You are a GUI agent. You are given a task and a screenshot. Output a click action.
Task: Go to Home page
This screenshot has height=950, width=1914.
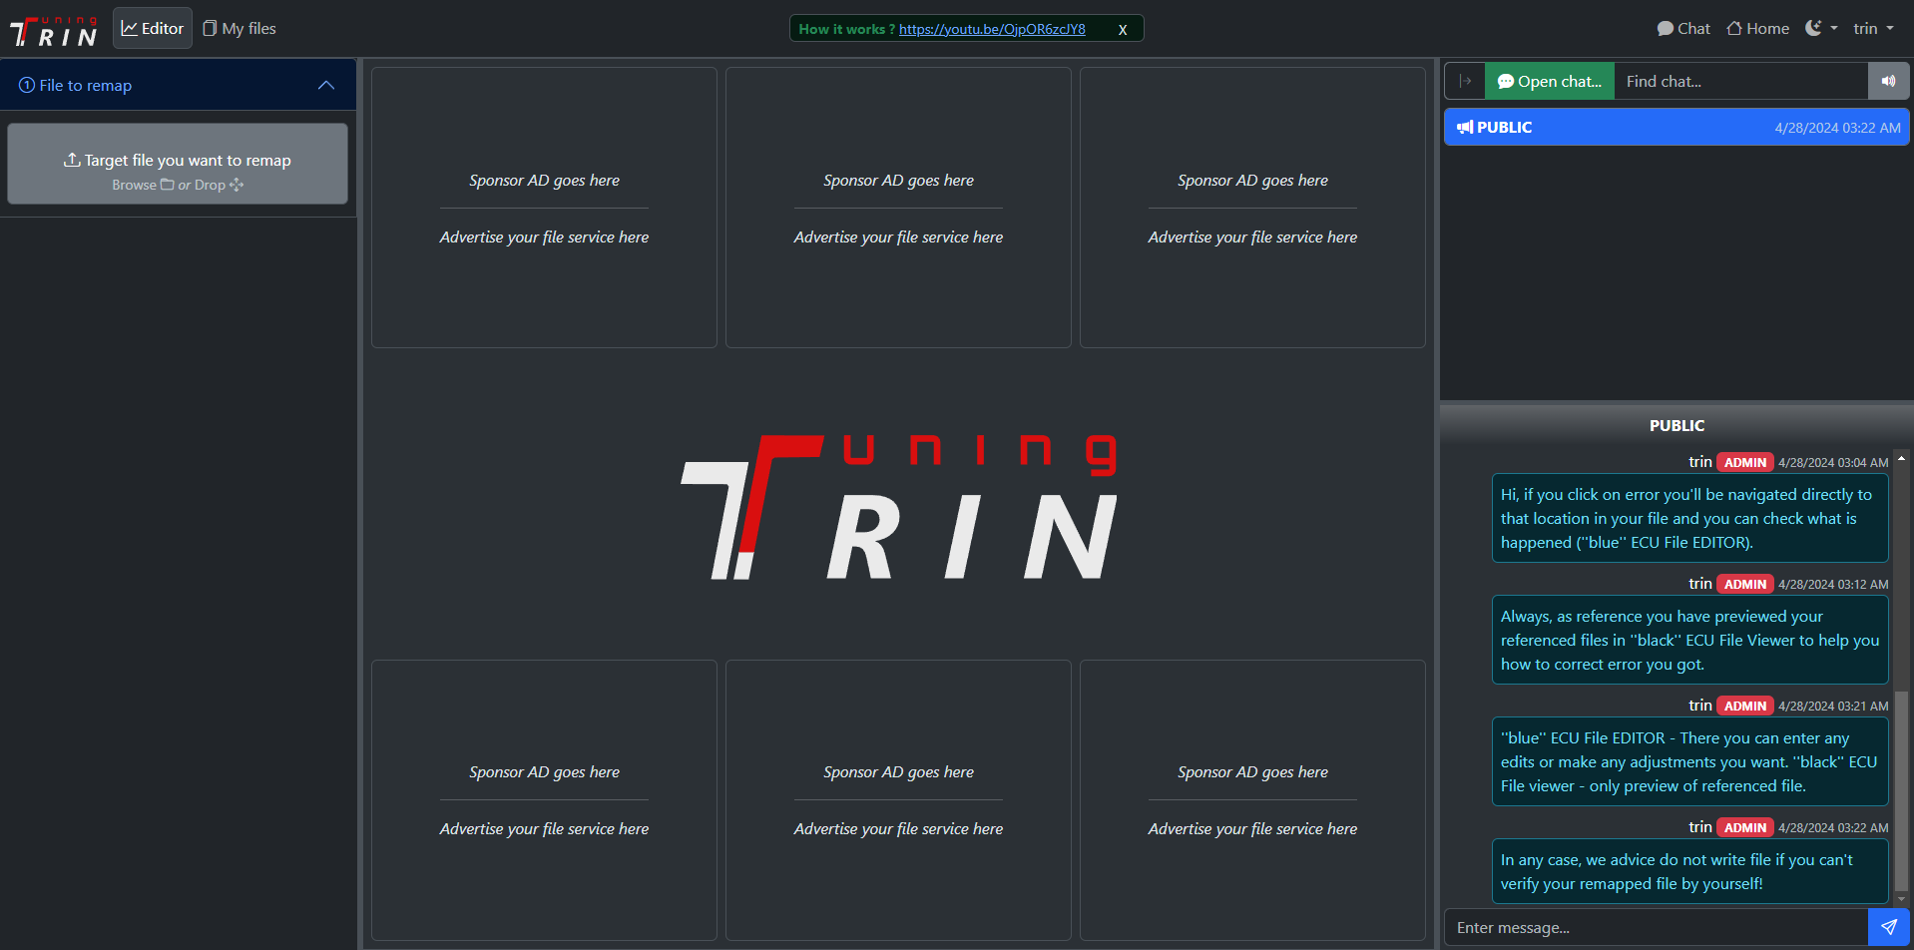tap(1757, 29)
